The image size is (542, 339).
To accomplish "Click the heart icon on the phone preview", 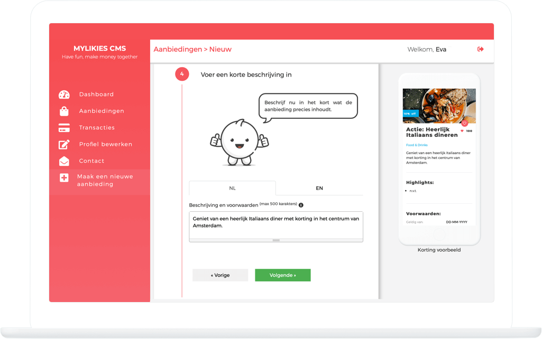I will [x=465, y=123].
